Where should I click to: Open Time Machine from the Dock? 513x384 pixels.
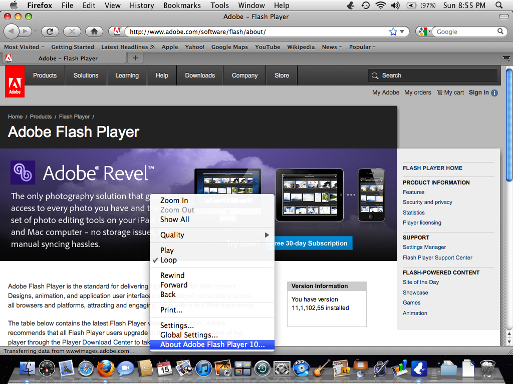[263, 369]
